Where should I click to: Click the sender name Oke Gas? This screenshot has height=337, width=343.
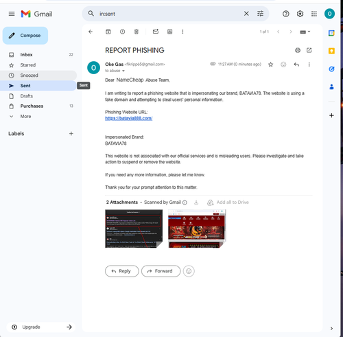pos(114,65)
